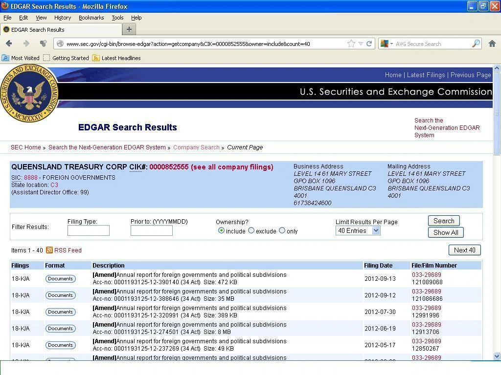Reload the page with the refresh icon
The height and width of the screenshot is (375, 501).
[x=369, y=43]
